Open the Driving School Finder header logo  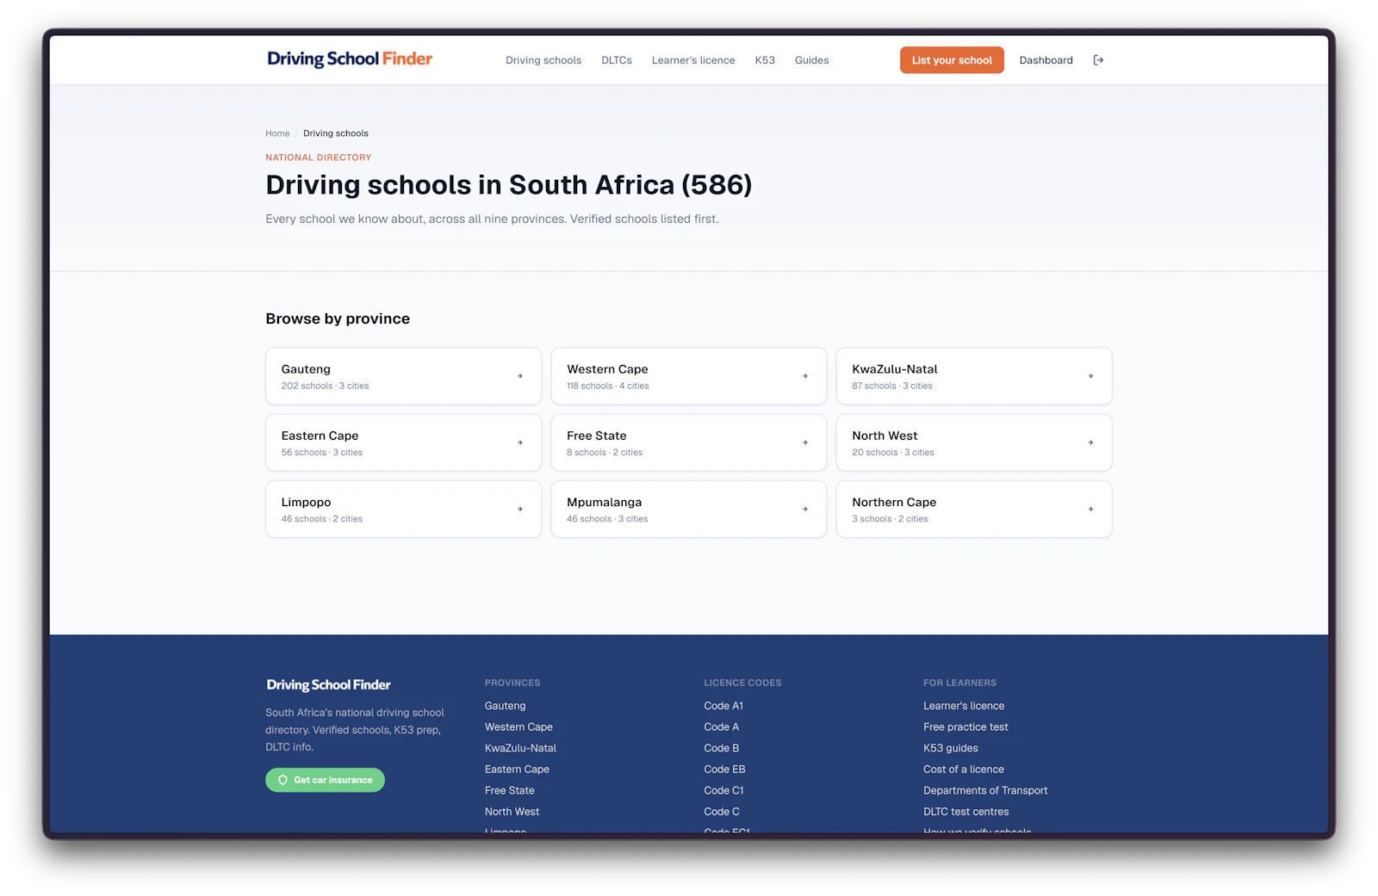pos(350,59)
